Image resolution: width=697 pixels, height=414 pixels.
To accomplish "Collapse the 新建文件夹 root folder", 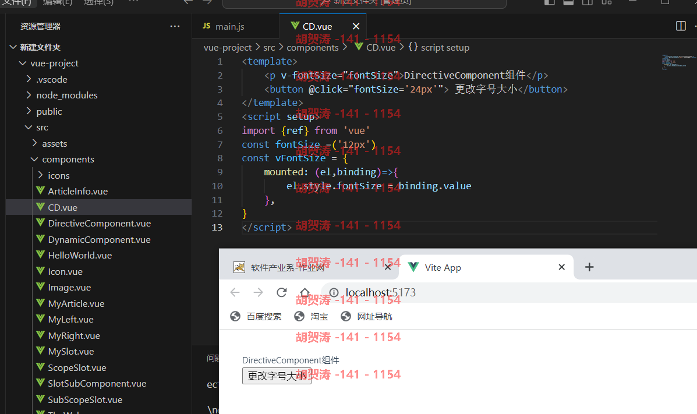I will pyautogui.click(x=98, y=47).
